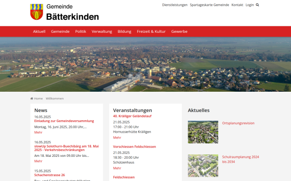Screen dimensions: 291x181
Task: Open the Freizeit & Kultur menu
Action: [151, 31]
